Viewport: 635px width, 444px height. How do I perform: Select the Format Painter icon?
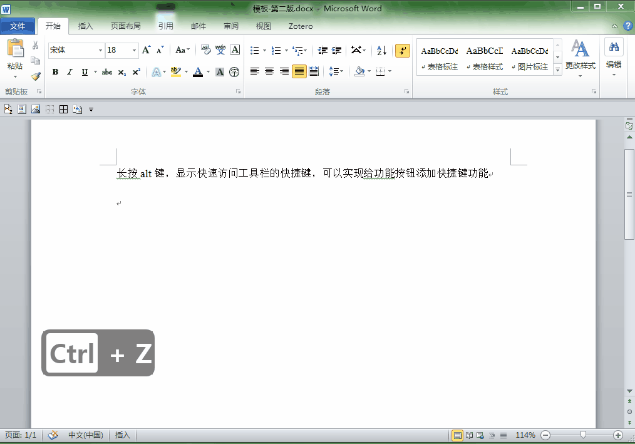[36, 76]
